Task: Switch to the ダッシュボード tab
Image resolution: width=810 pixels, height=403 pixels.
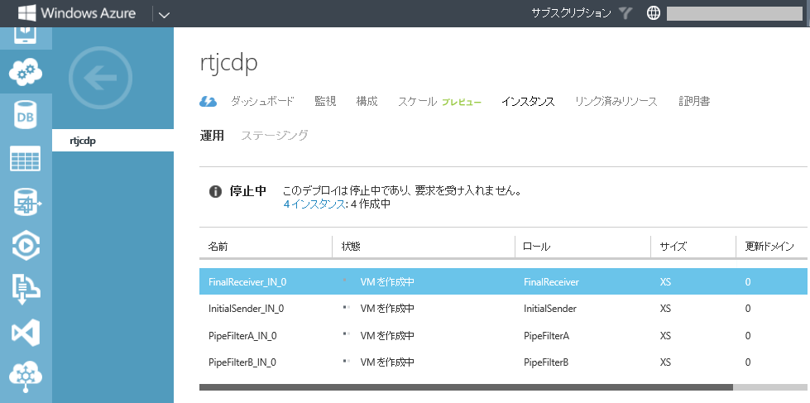Action: coord(261,102)
